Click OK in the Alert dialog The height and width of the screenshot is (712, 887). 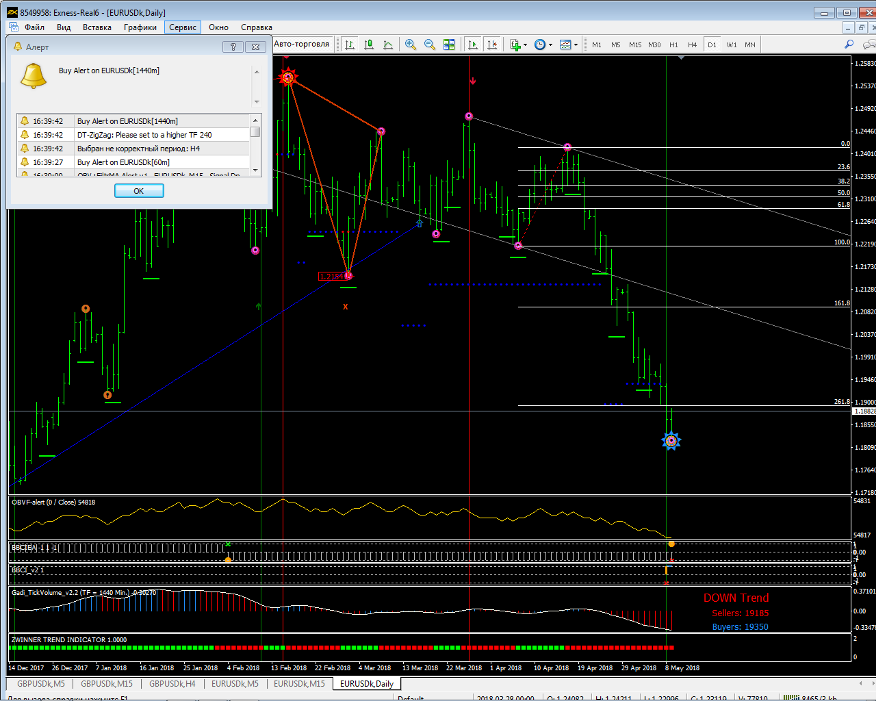[139, 191]
